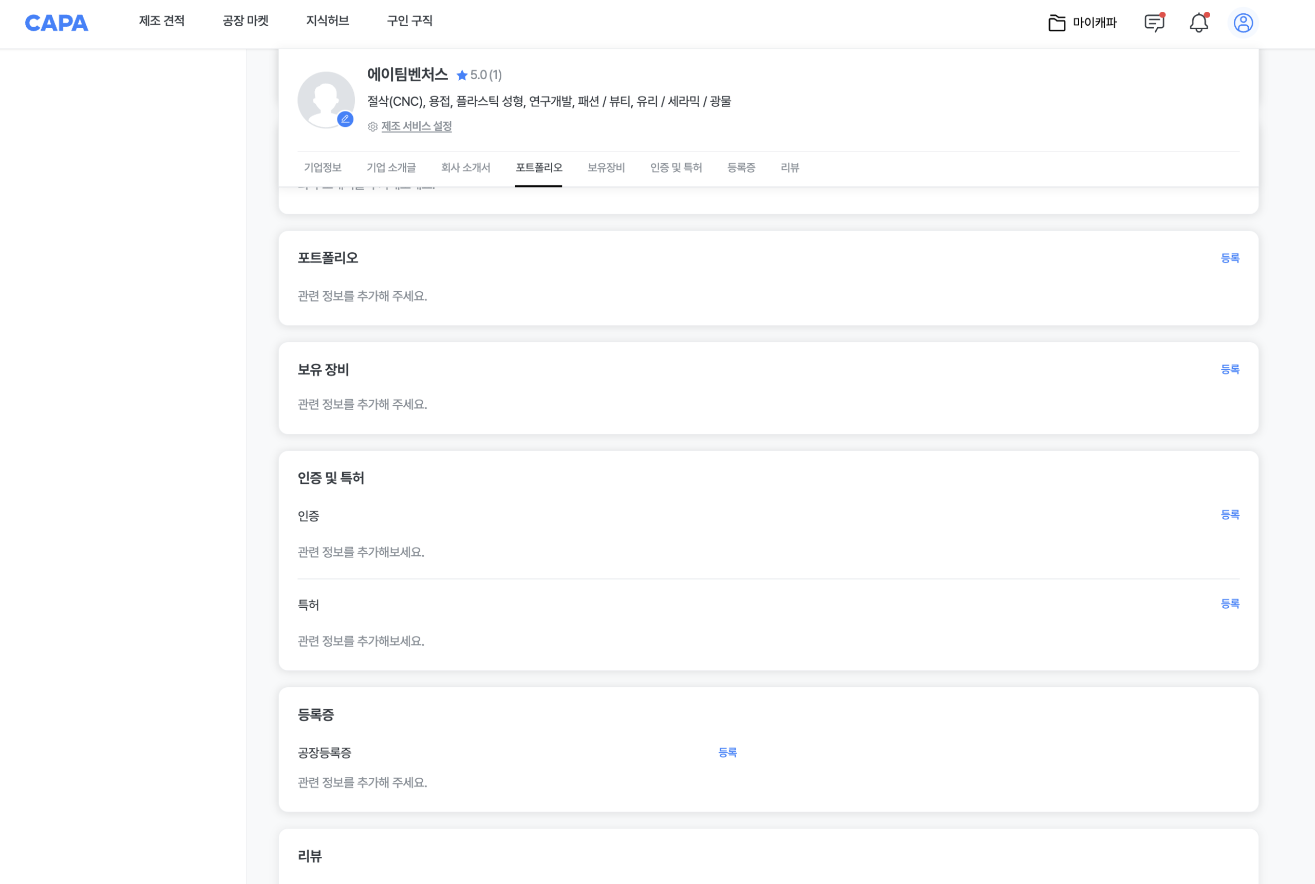1315x884 pixels.
Task: Switch to the 기업정보 tab
Action: 323,167
